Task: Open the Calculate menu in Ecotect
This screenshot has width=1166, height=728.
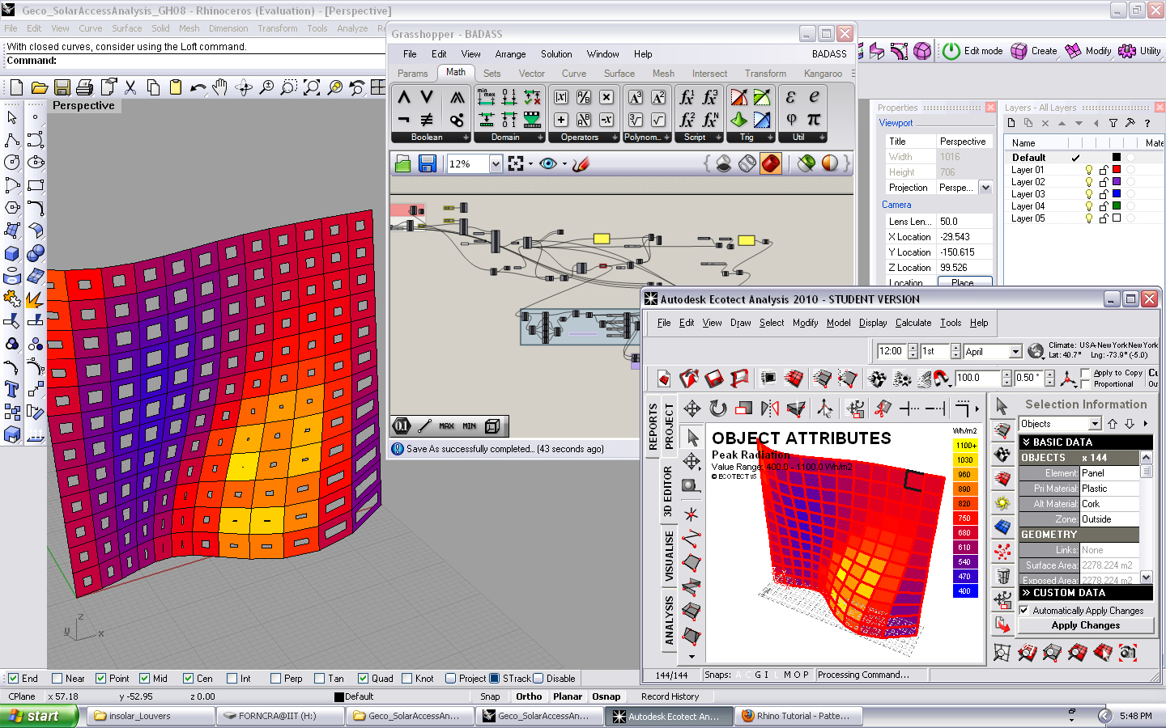Action: coord(913,323)
